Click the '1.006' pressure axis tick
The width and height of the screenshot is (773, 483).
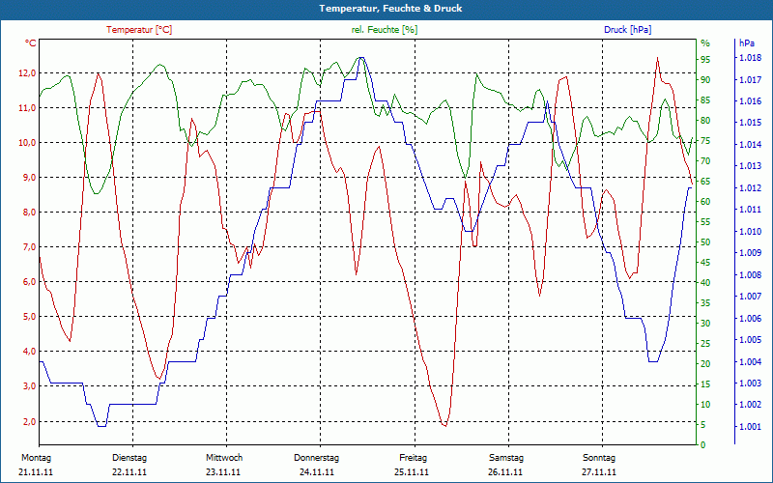pyautogui.click(x=751, y=319)
